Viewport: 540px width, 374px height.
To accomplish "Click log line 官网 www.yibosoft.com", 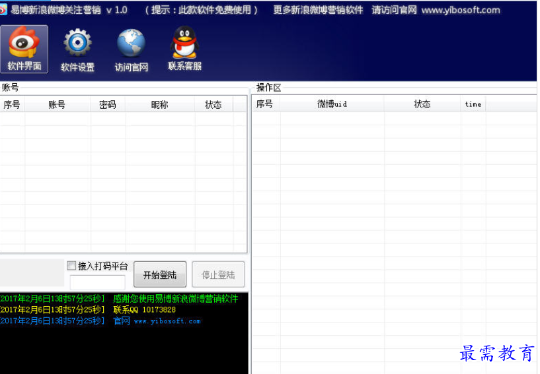I will point(157,321).
